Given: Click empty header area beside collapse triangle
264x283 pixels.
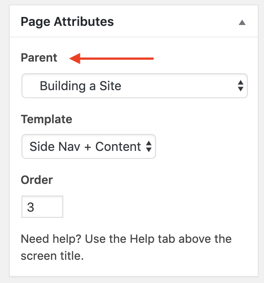Looking at the screenshot, I should pyautogui.click(x=175, y=22).
